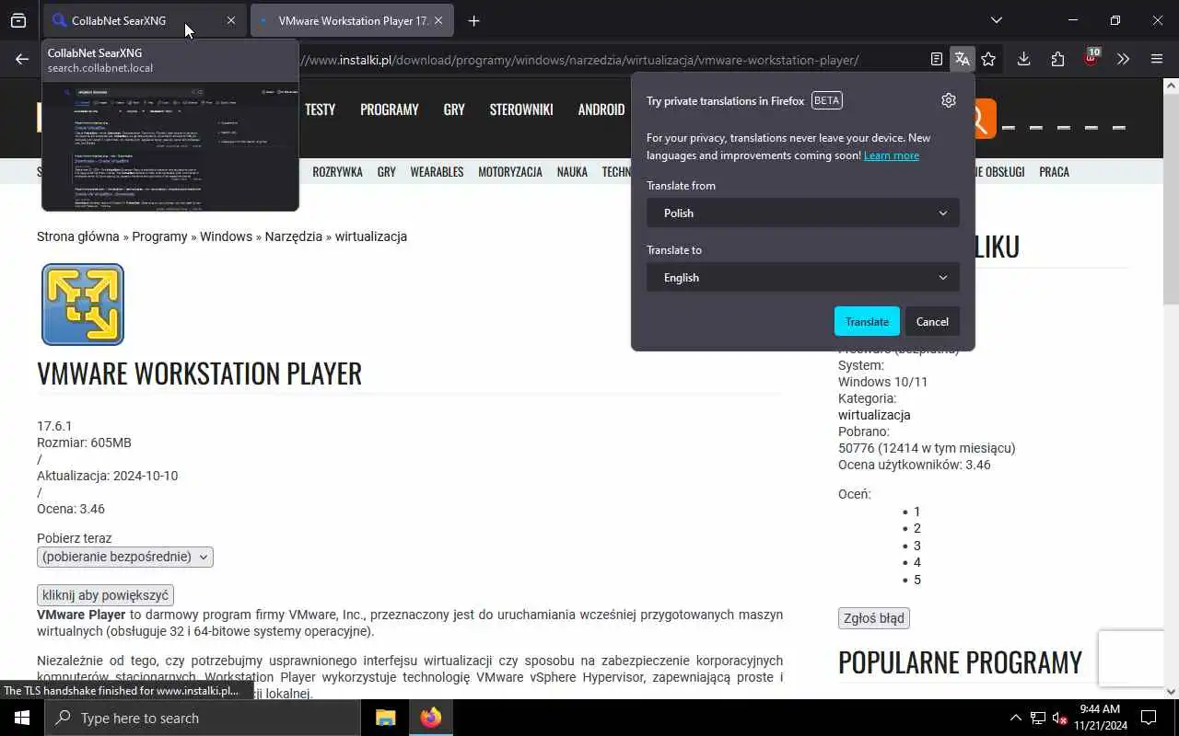Open the network tray icon

pyautogui.click(x=1038, y=718)
